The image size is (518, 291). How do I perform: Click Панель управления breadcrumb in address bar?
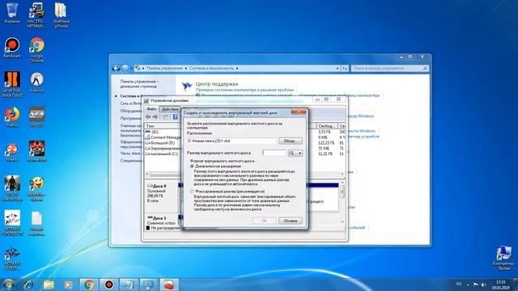pyautogui.click(x=164, y=68)
